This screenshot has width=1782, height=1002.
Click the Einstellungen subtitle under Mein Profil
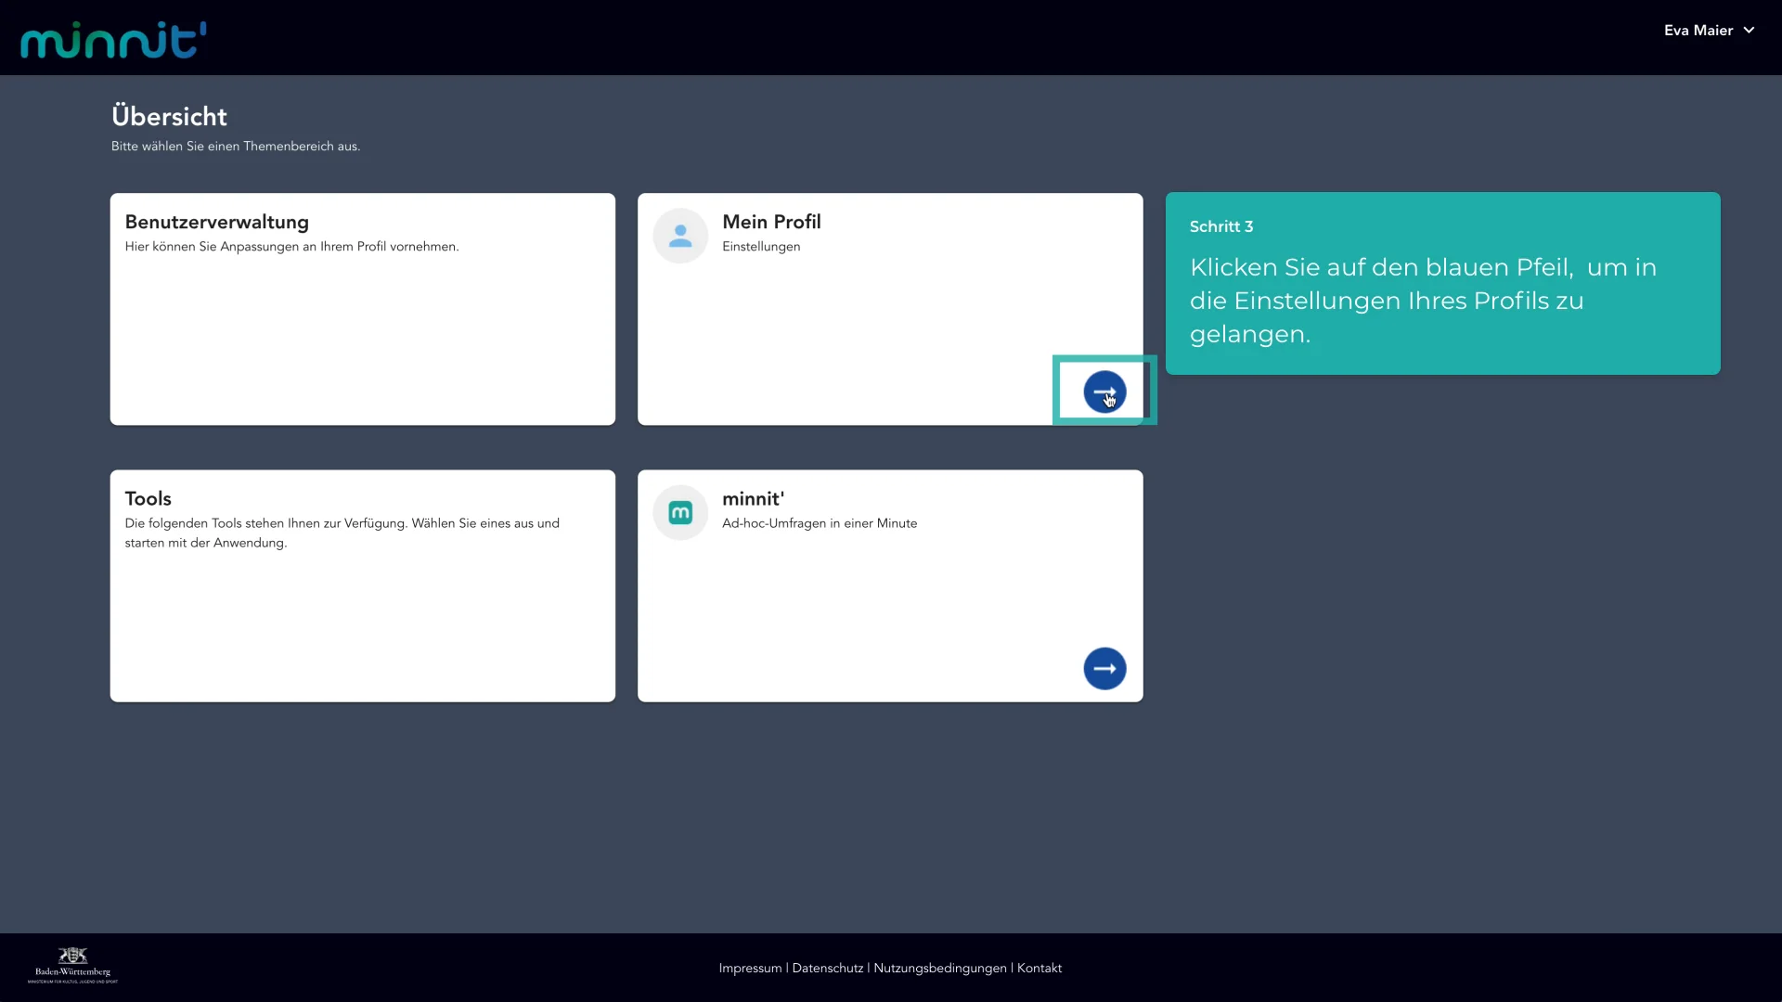[761, 247]
